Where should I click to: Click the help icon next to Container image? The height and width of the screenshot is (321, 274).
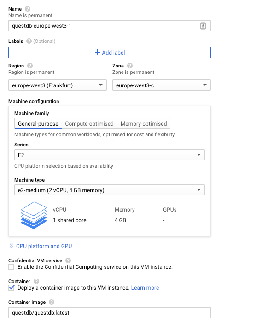tap(52, 302)
